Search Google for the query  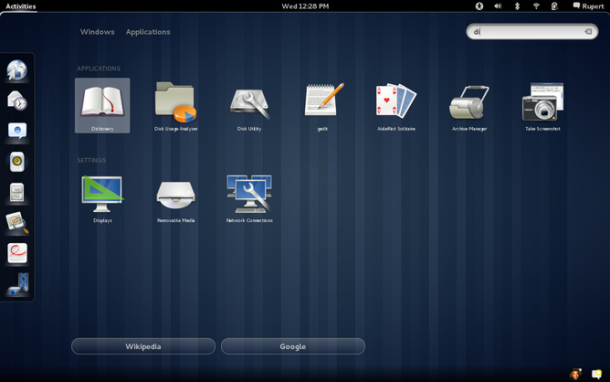pos(292,346)
